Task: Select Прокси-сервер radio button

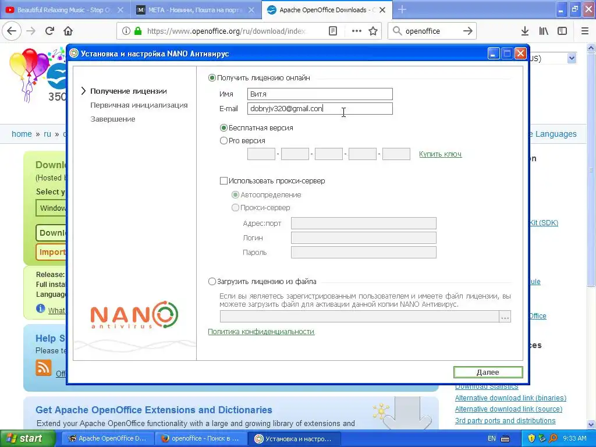Action: 236,208
